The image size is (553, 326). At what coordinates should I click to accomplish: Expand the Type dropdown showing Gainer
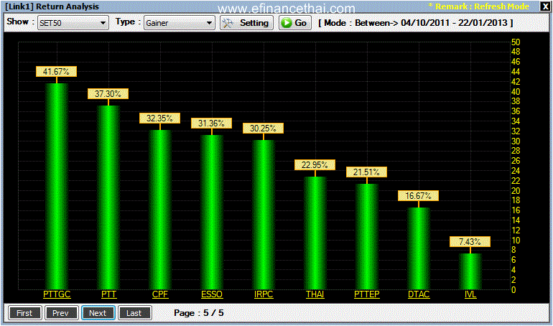coord(179,23)
